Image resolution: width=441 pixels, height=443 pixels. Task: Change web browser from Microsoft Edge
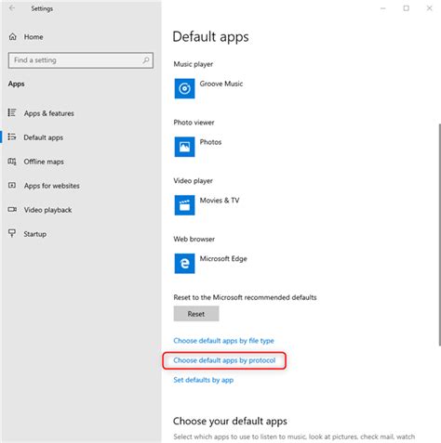point(223,259)
